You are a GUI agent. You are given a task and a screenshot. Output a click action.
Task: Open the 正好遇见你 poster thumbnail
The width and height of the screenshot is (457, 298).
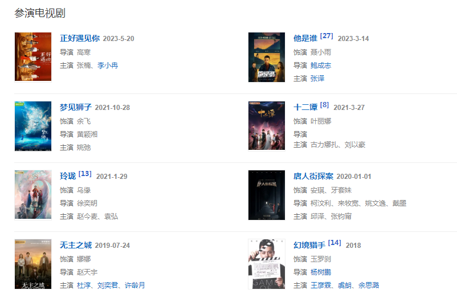click(33, 57)
